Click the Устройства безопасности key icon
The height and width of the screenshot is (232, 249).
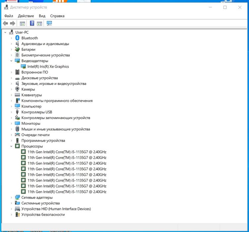pyautogui.click(x=18, y=214)
